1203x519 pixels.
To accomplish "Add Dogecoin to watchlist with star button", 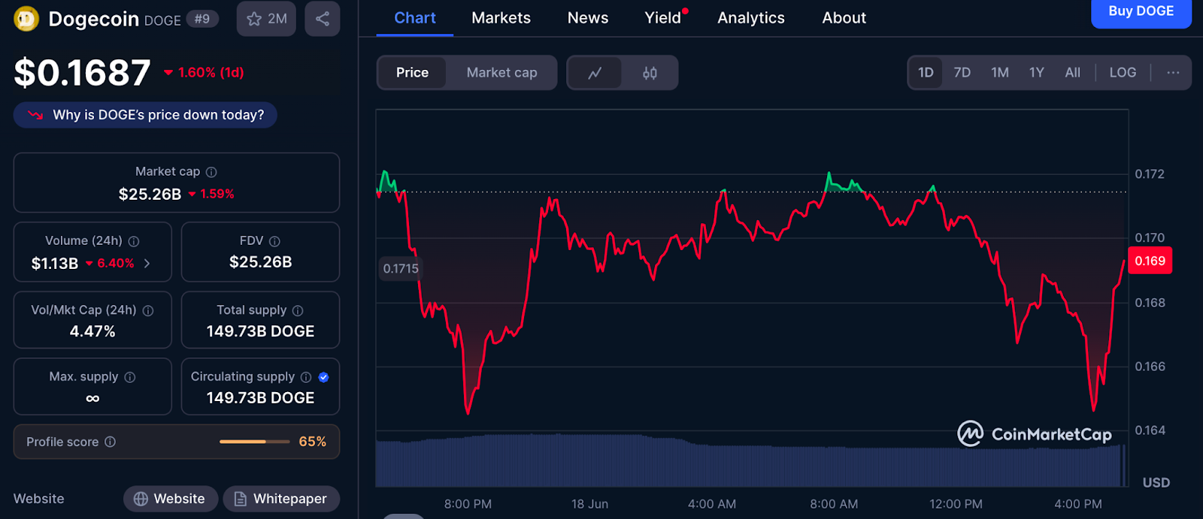I will 266,19.
